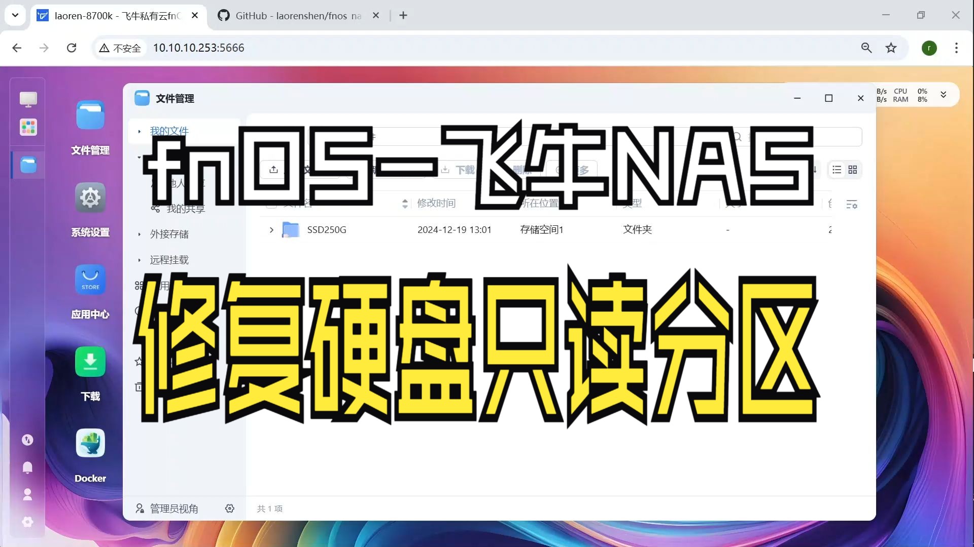Sort files by 修改时间 modification time
974x547 pixels.
436,203
